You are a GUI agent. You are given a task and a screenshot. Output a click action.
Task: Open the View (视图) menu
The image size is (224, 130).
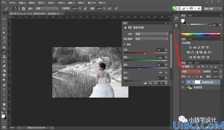(81, 3)
